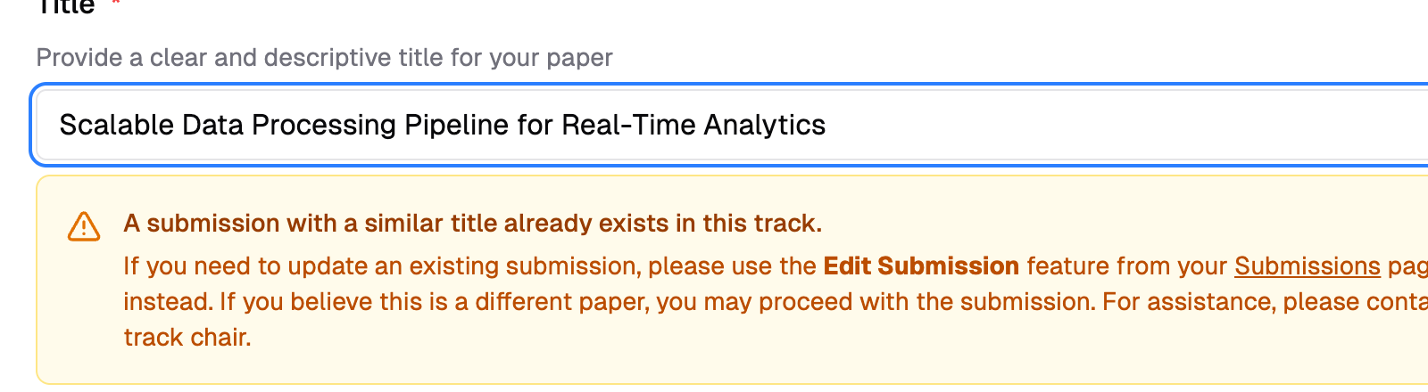Click the word "Processing" in the title field
1428x392 pixels.
[324, 125]
